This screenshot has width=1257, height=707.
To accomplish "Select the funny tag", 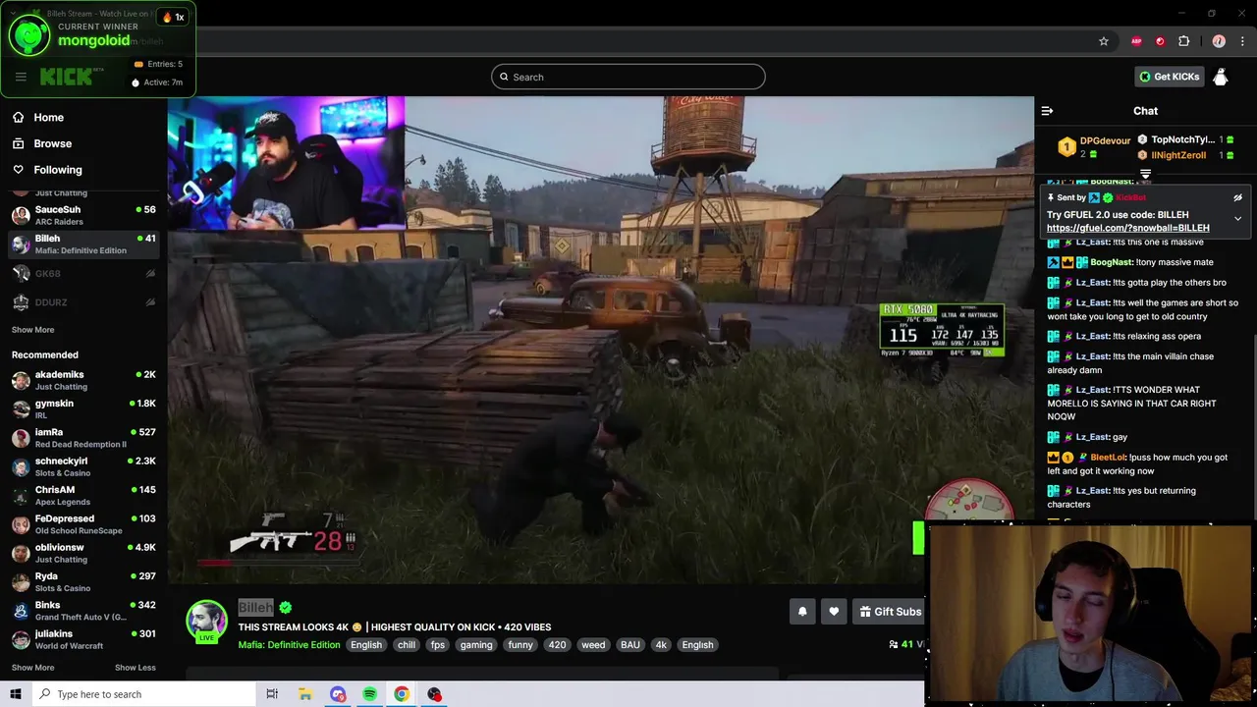I will tap(520, 645).
